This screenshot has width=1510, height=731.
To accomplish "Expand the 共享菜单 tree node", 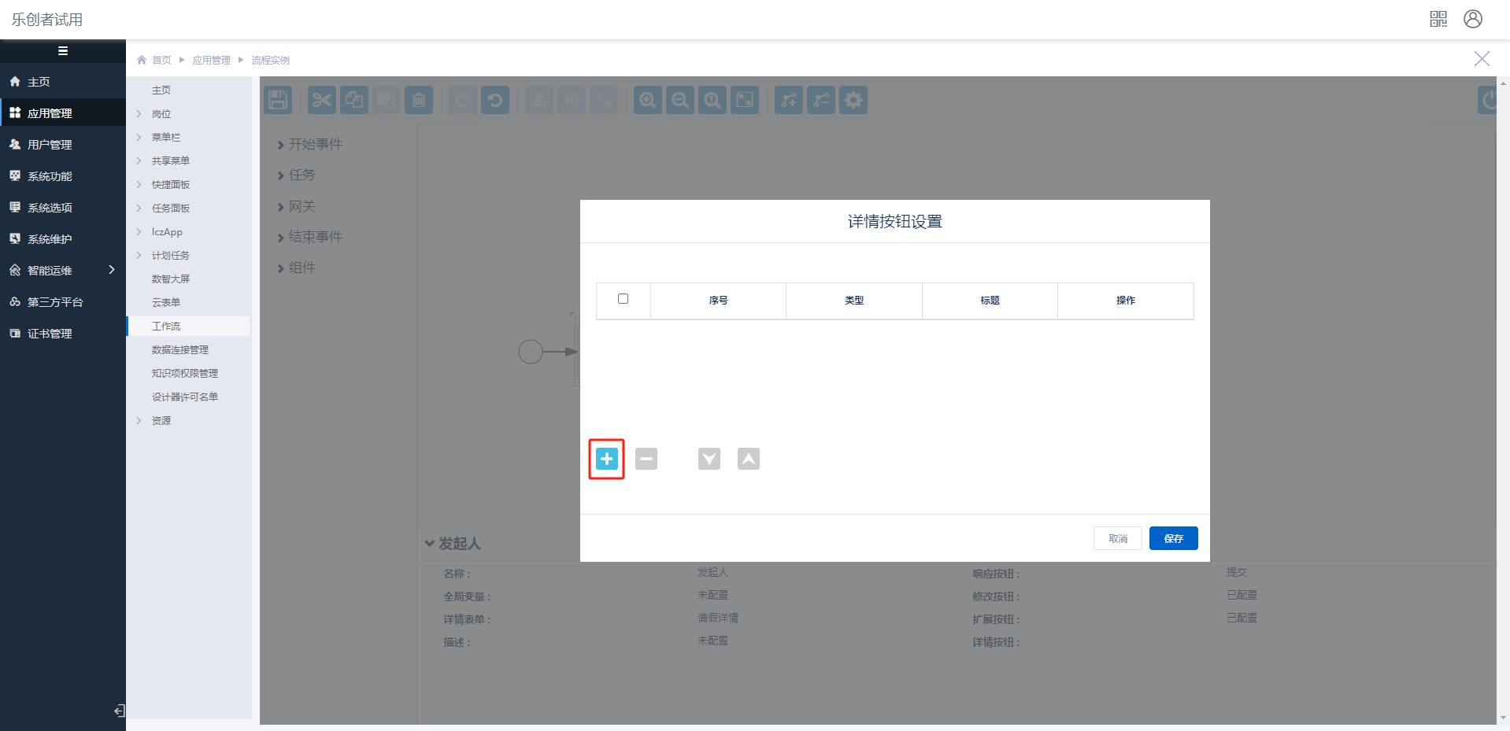I will [x=139, y=161].
